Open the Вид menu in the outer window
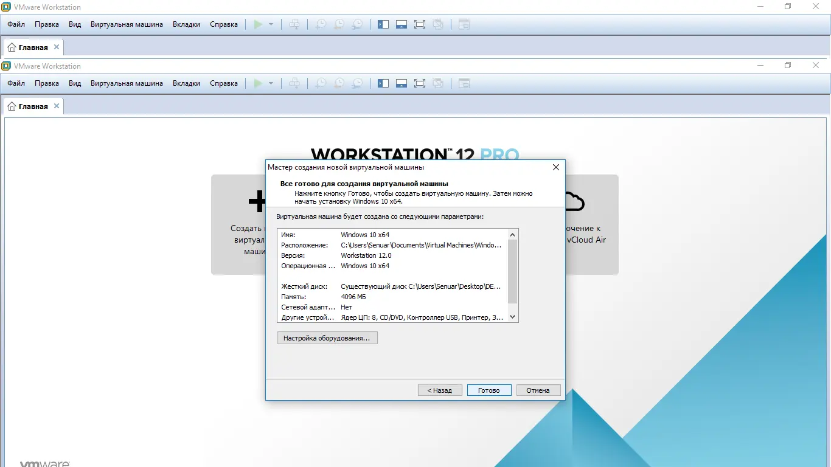 click(75, 24)
